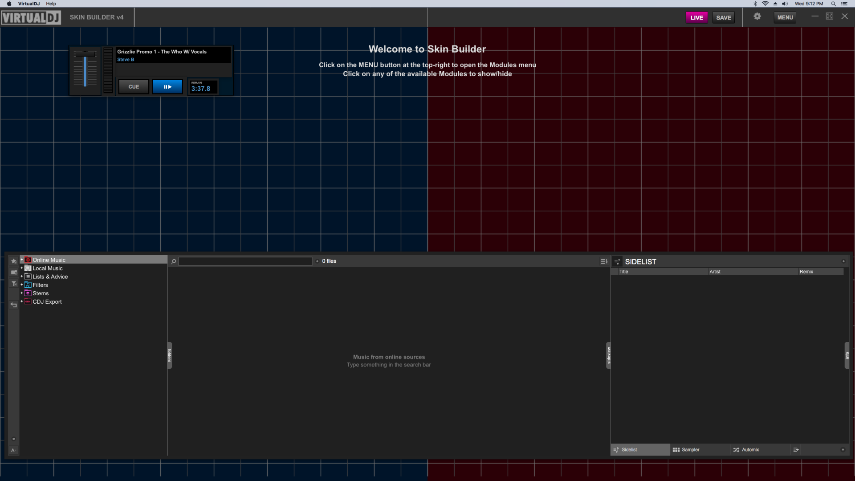Image resolution: width=855 pixels, height=481 pixels.
Task: Click the sidelist icon beside SIDELIST title
Action: point(617,262)
